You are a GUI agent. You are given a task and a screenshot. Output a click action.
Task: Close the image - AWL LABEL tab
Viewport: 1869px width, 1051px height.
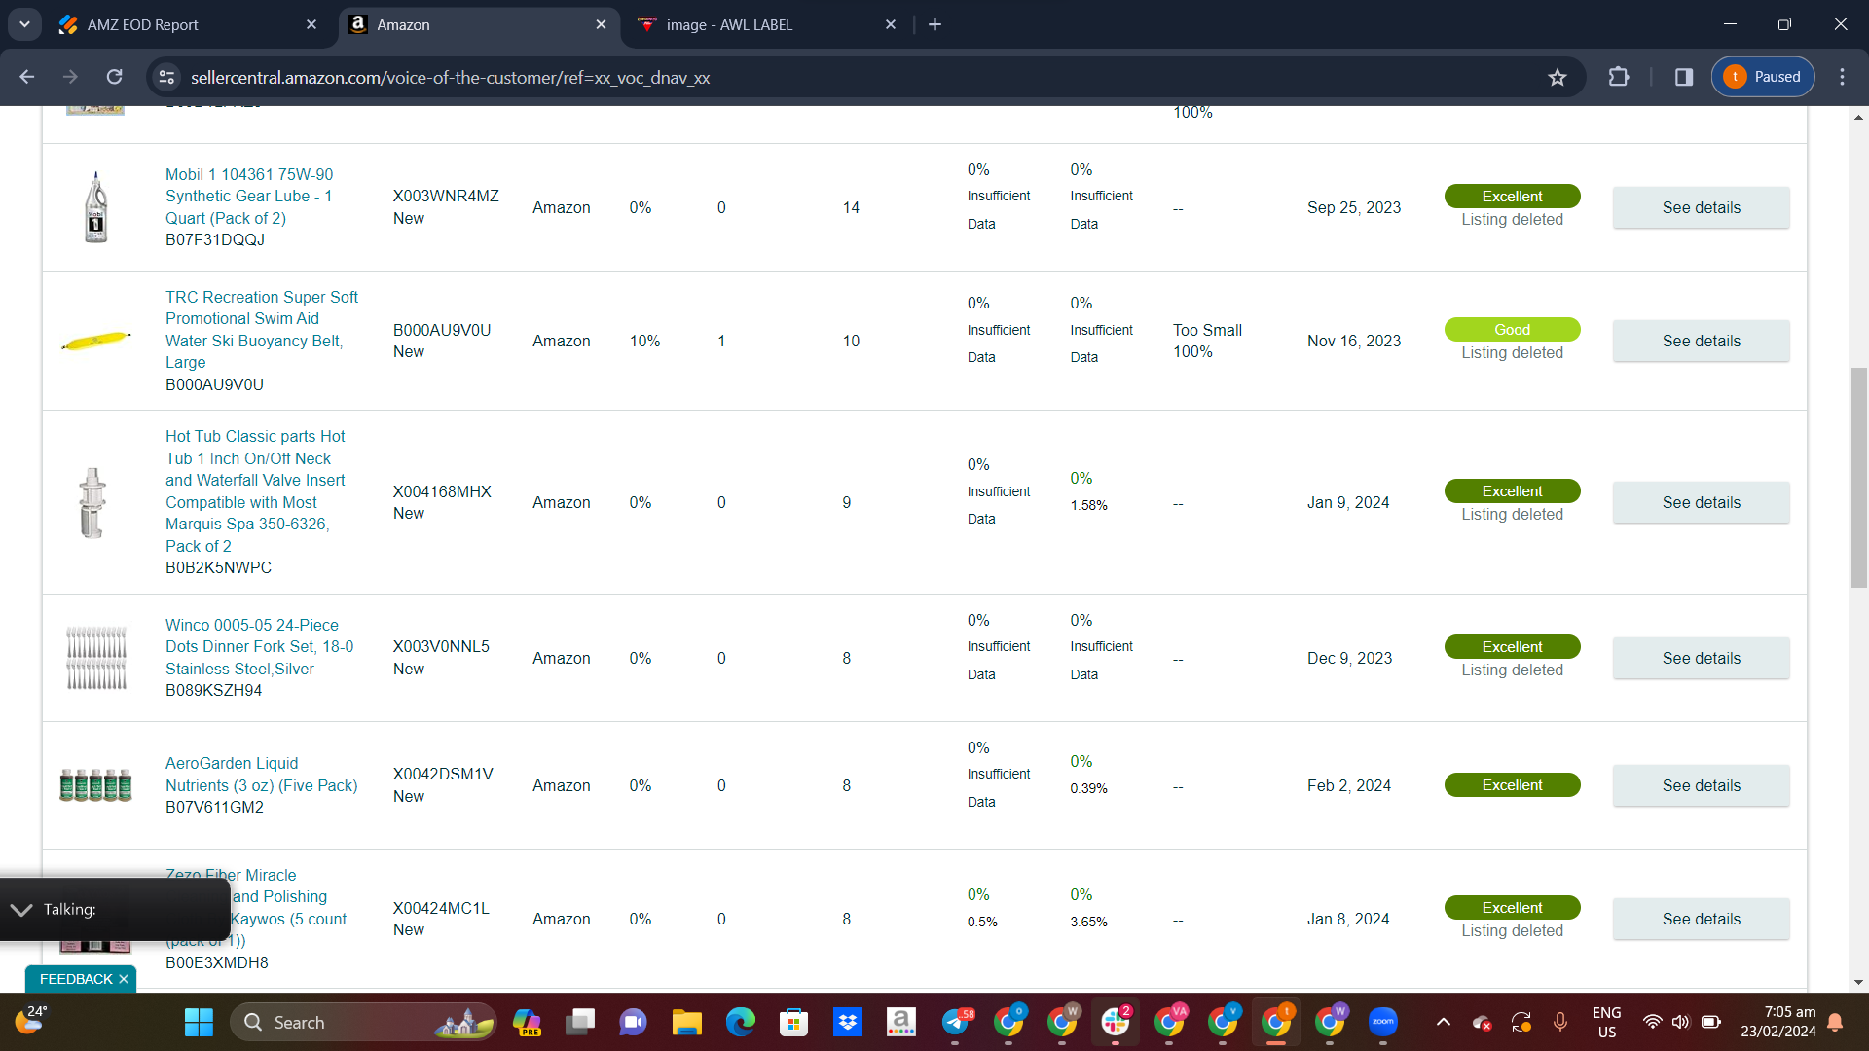891,24
